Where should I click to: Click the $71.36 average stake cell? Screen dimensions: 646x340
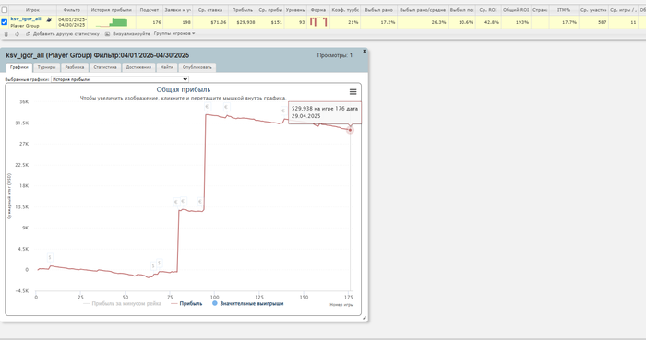210,22
